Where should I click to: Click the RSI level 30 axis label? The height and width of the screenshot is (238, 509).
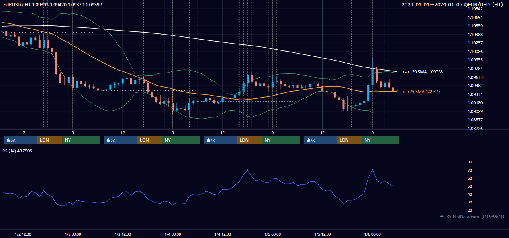pyautogui.click(x=470, y=202)
